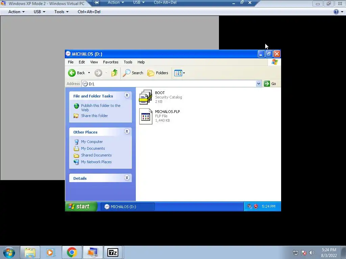Screen dimensions: 346x259
Task: Go up one folder level
Action: click(114, 73)
